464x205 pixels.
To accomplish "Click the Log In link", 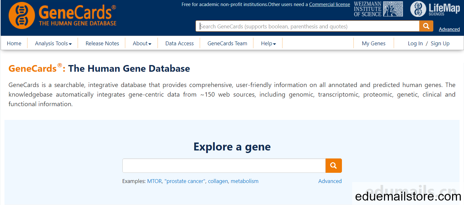I will tap(415, 43).
